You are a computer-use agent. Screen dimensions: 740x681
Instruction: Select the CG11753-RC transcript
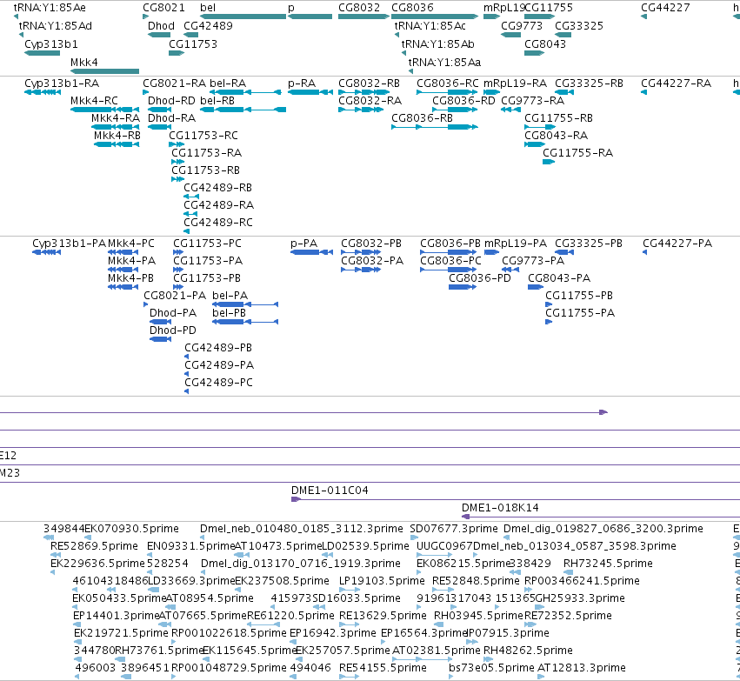[177, 144]
